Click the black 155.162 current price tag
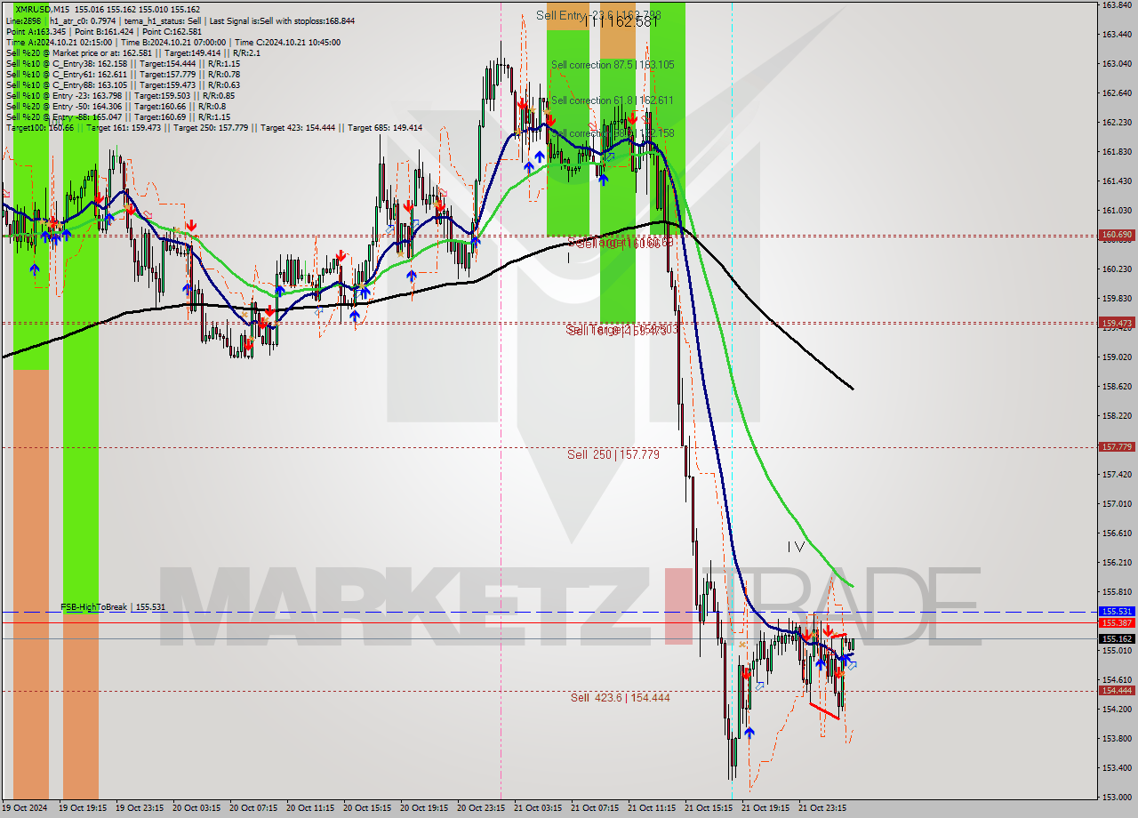The width and height of the screenshot is (1138, 818). click(1117, 638)
